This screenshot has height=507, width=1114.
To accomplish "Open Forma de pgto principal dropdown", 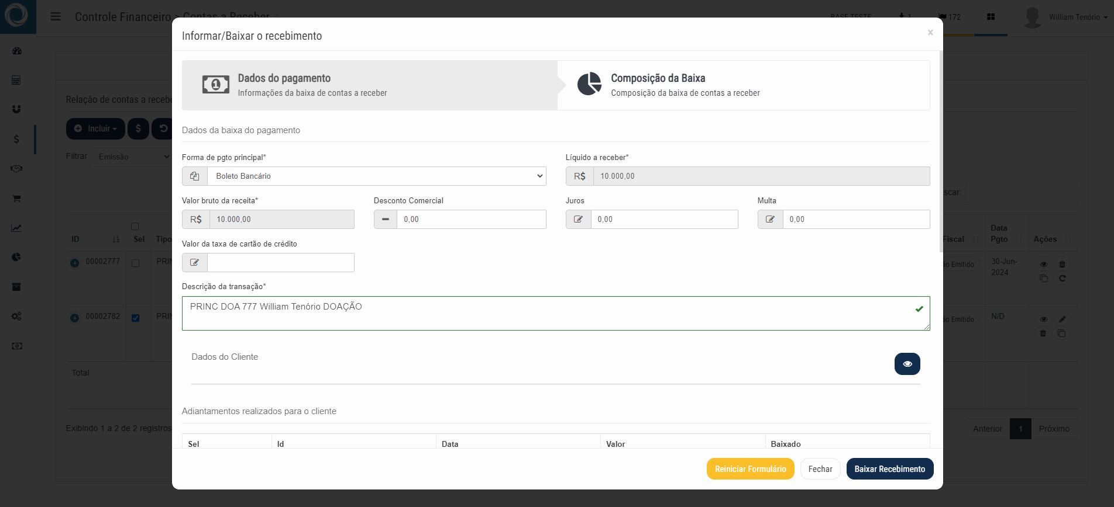I will [x=377, y=176].
